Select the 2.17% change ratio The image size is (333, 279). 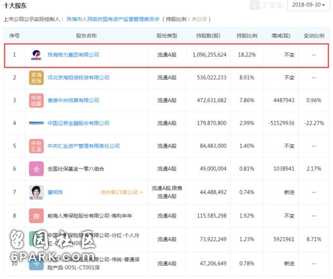(x=314, y=169)
